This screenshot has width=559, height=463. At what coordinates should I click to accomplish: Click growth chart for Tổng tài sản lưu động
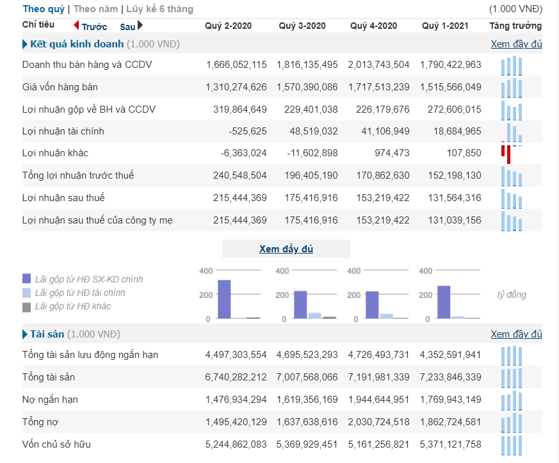(x=512, y=355)
